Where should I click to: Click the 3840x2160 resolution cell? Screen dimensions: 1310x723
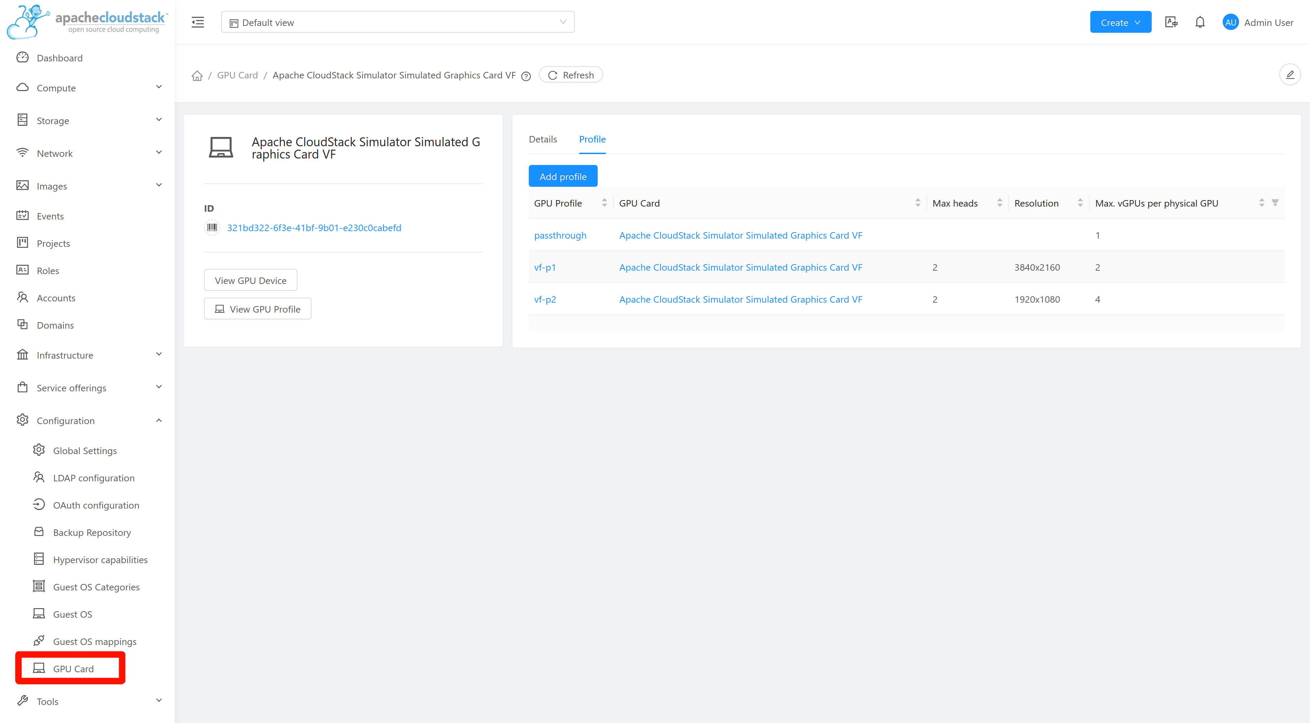(x=1037, y=267)
